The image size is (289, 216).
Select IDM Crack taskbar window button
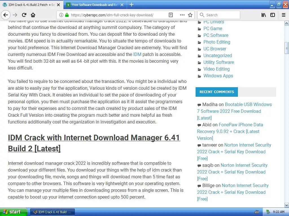pyautogui.click(x=52, y=212)
